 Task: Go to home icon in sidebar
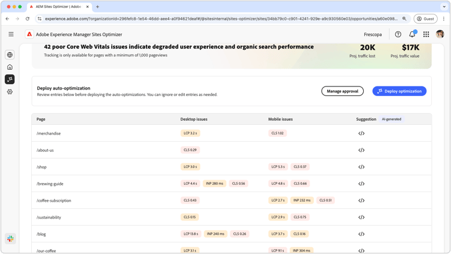10,67
